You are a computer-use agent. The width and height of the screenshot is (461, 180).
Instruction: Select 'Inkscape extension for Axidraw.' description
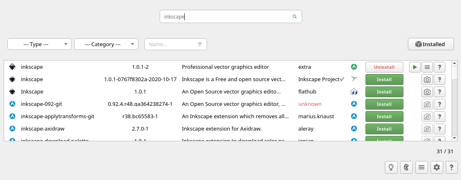tap(222, 129)
